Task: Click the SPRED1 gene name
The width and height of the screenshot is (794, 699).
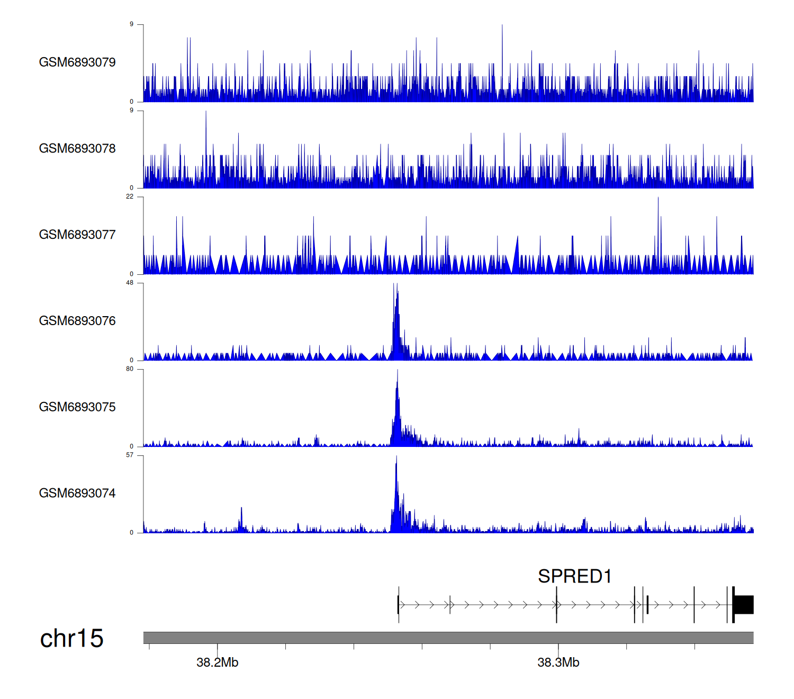Action: [x=574, y=576]
